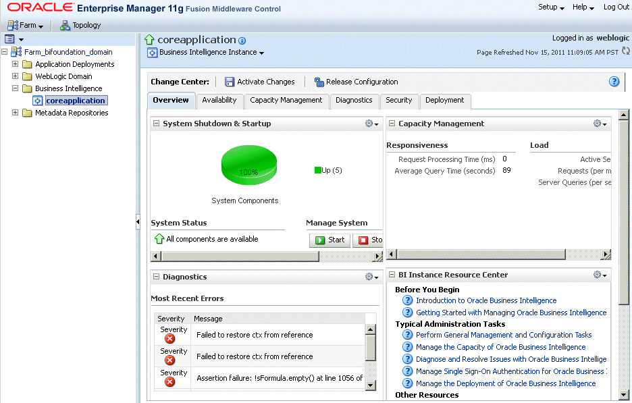Open the Help menu

tap(583, 7)
